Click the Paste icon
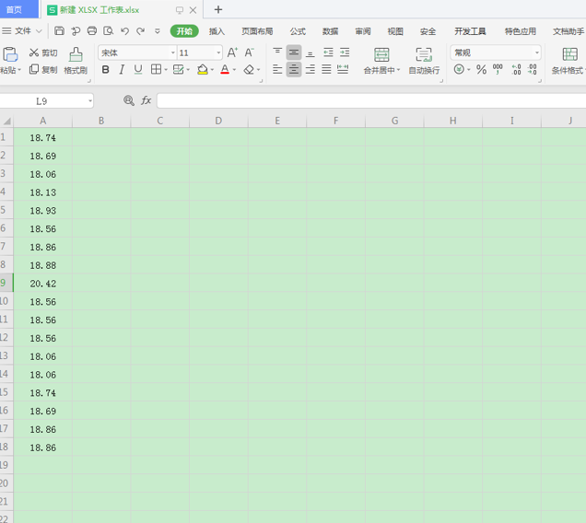This screenshot has height=523, width=586. tap(10, 54)
